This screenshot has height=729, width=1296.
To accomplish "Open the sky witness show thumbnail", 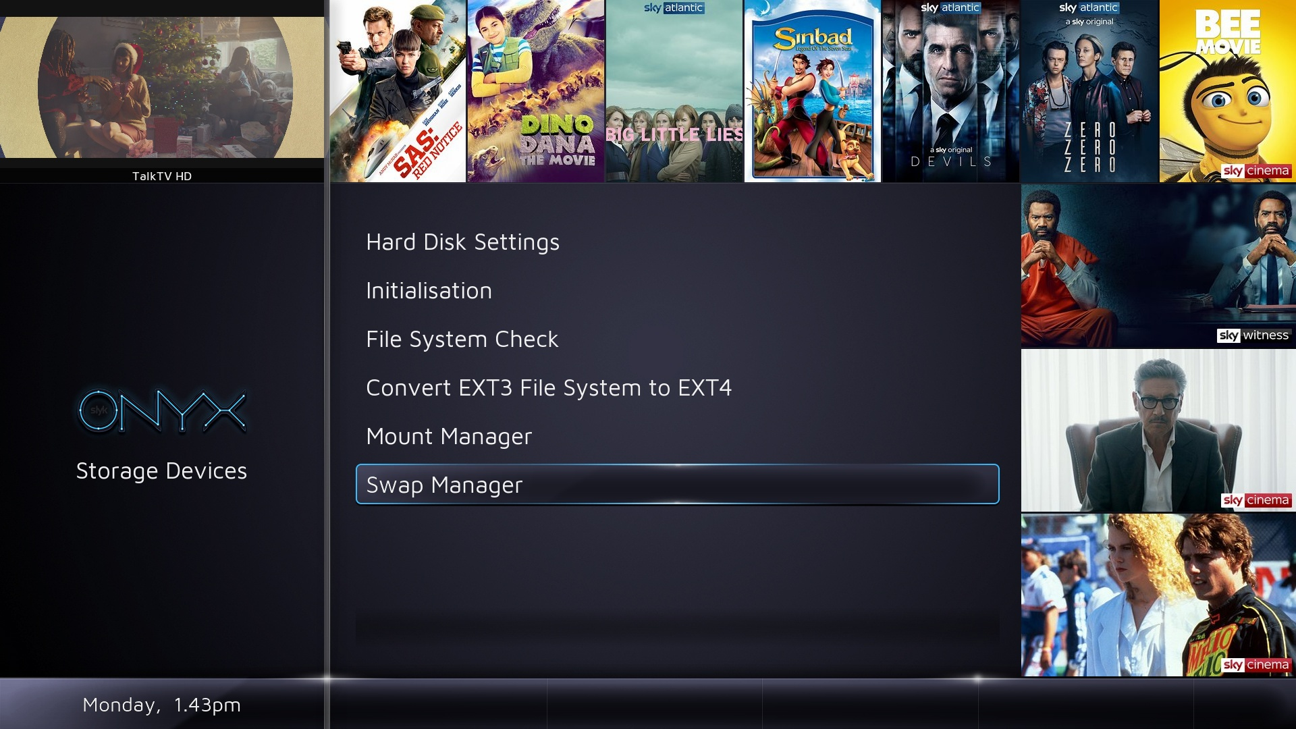I will point(1158,266).
